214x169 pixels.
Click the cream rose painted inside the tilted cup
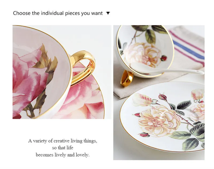143,54
